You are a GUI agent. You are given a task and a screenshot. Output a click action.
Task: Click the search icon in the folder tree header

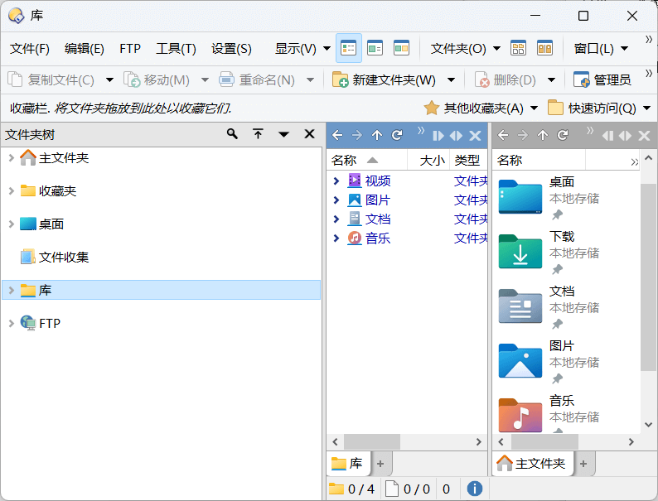(232, 134)
